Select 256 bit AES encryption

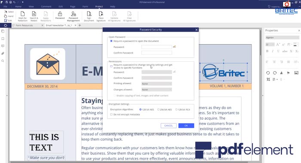[x=158, y=109]
